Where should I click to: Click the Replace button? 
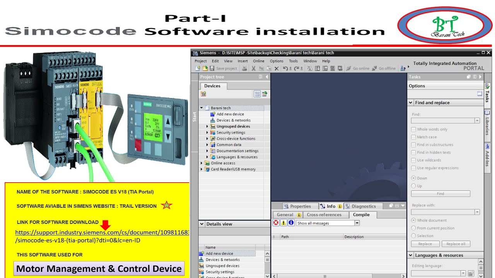click(425, 244)
